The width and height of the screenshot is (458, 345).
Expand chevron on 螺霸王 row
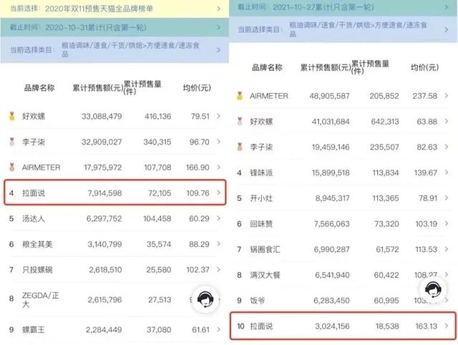(218, 329)
